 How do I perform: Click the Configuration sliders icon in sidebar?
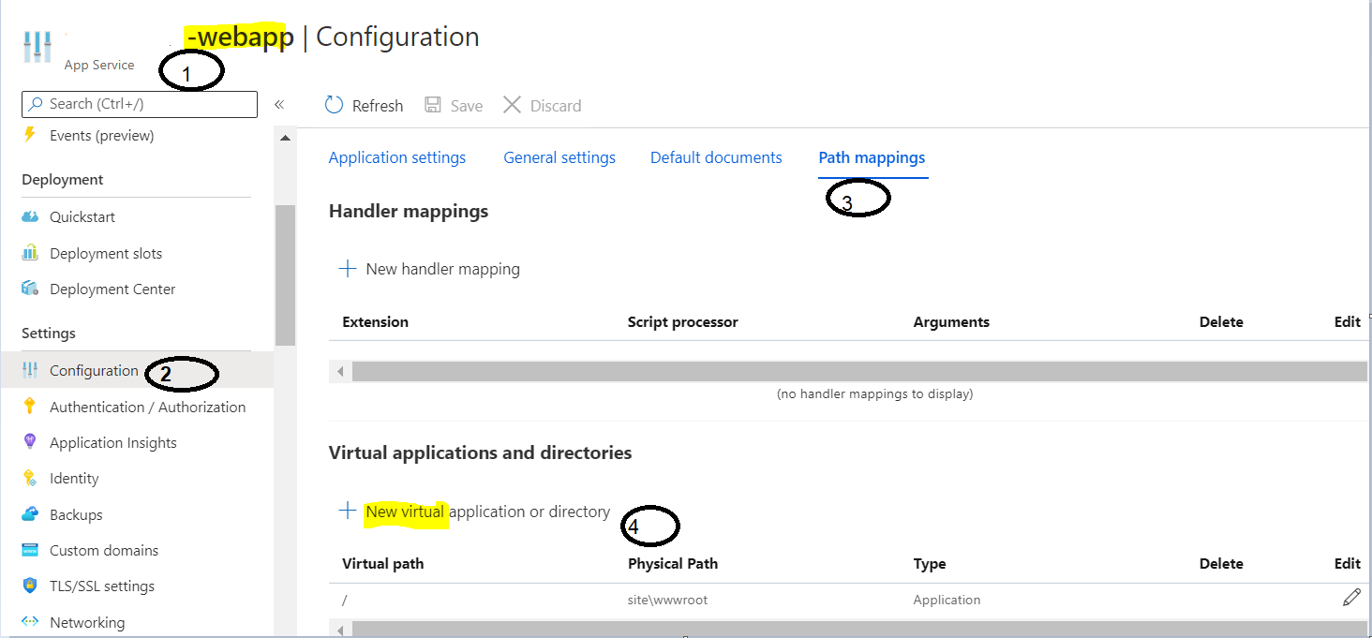click(x=30, y=370)
